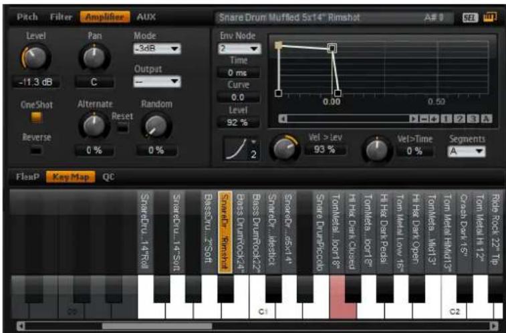Viewport: 506px width, 333px height.
Task: Select the Amplifier tab
Action: 105,17
